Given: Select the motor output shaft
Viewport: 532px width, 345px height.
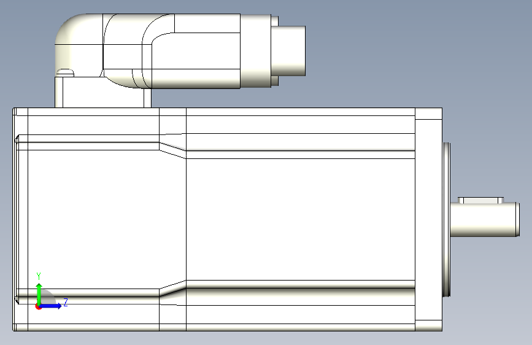Looking at the screenshot, I should pos(485,219).
